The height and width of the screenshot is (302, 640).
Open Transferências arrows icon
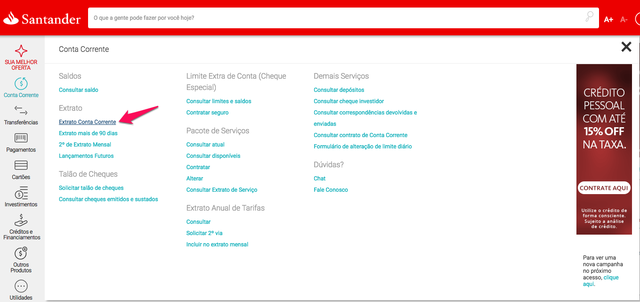pos(21,111)
